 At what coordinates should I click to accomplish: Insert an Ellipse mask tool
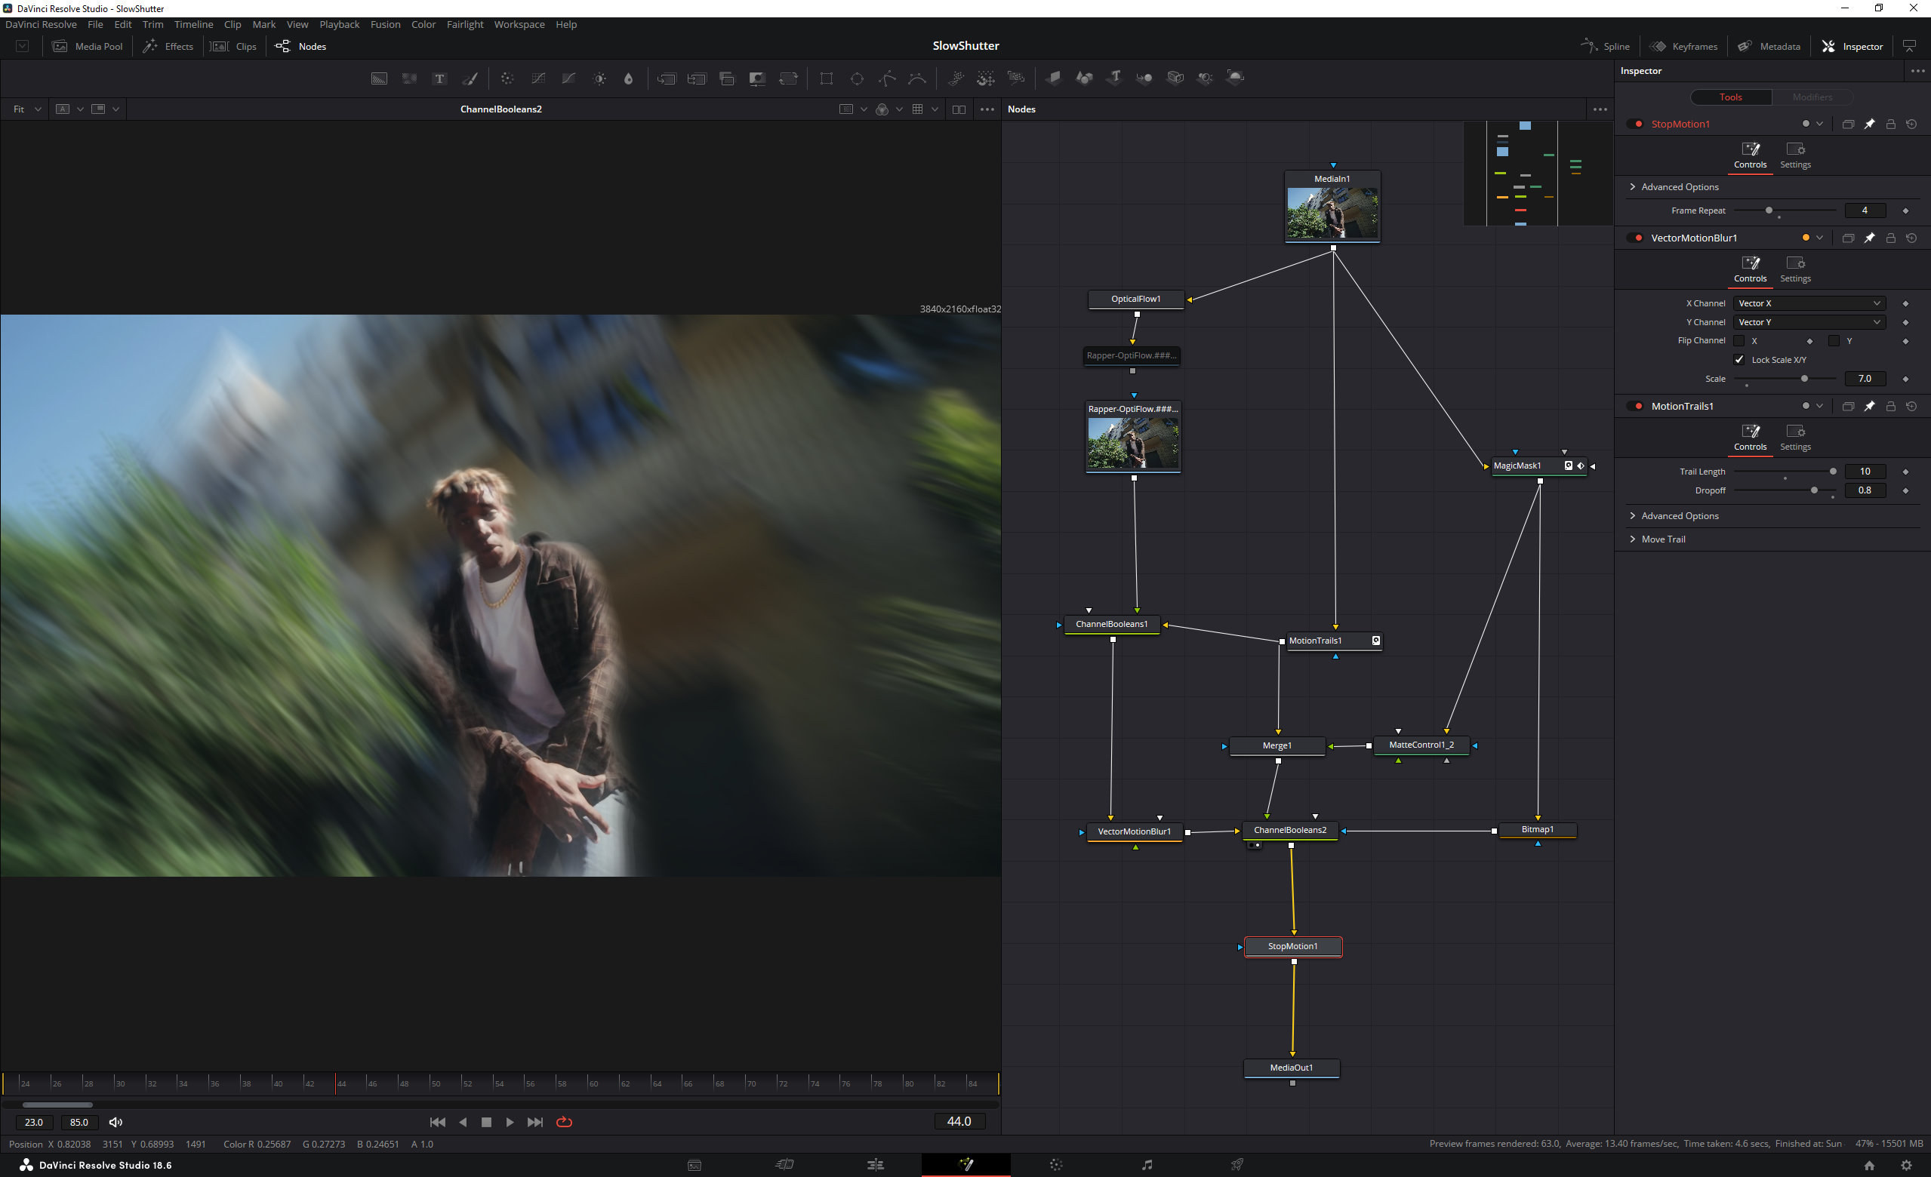(x=857, y=78)
